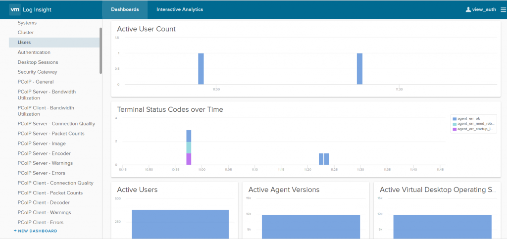The width and height of the screenshot is (507, 239).
Task: Click the Active User Count bar before 11:30
Action: pyautogui.click(x=359, y=69)
